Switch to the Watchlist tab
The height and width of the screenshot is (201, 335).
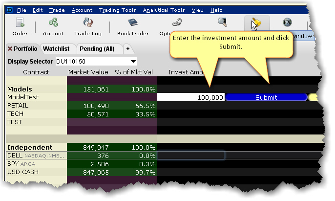pyautogui.click(x=56, y=49)
